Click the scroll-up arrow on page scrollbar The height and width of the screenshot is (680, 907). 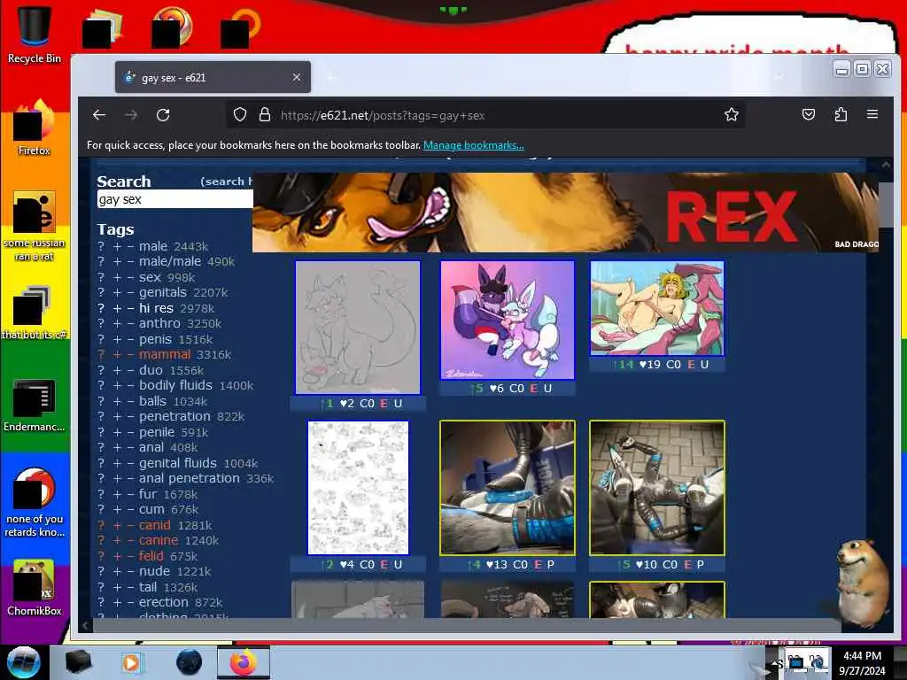(x=886, y=166)
